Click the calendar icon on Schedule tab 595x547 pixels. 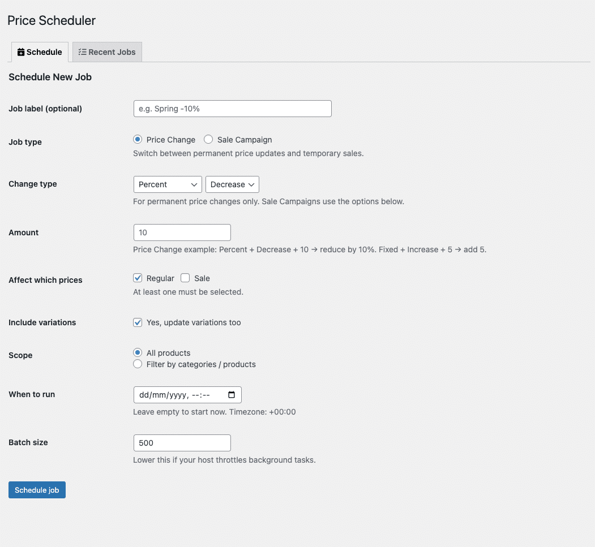(x=21, y=52)
